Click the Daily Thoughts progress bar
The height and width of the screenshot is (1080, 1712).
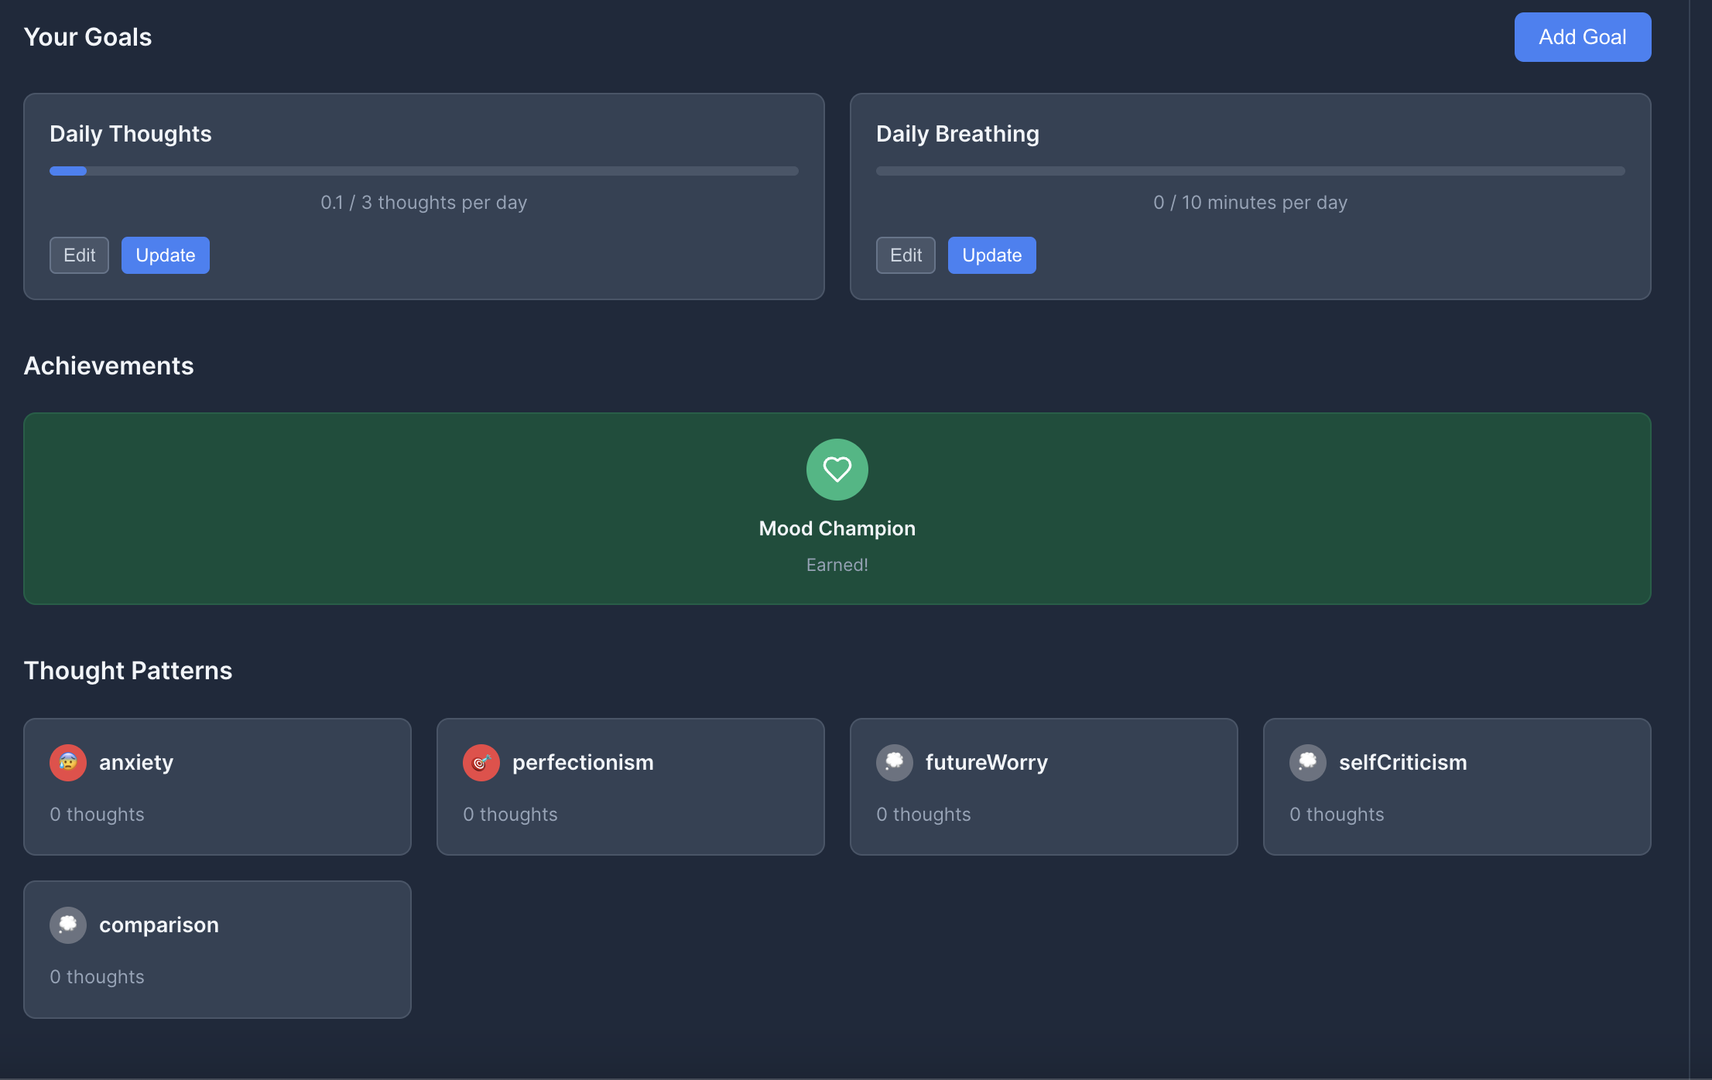pyautogui.click(x=423, y=171)
